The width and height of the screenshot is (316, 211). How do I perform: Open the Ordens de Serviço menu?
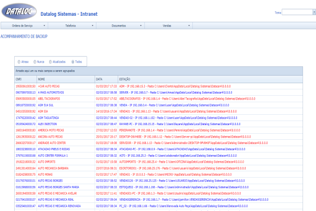(25, 26)
